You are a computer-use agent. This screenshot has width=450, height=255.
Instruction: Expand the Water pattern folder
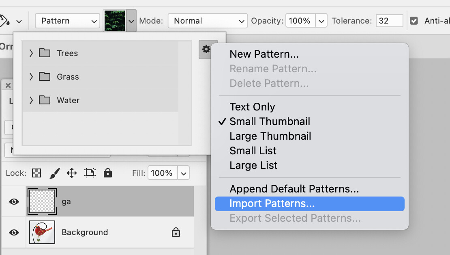tap(31, 100)
